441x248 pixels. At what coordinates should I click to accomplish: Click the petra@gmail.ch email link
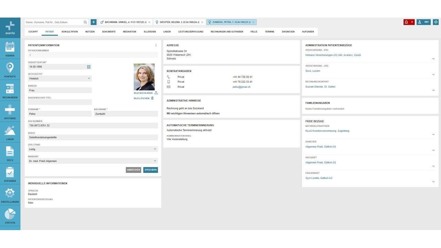(x=242, y=87)
